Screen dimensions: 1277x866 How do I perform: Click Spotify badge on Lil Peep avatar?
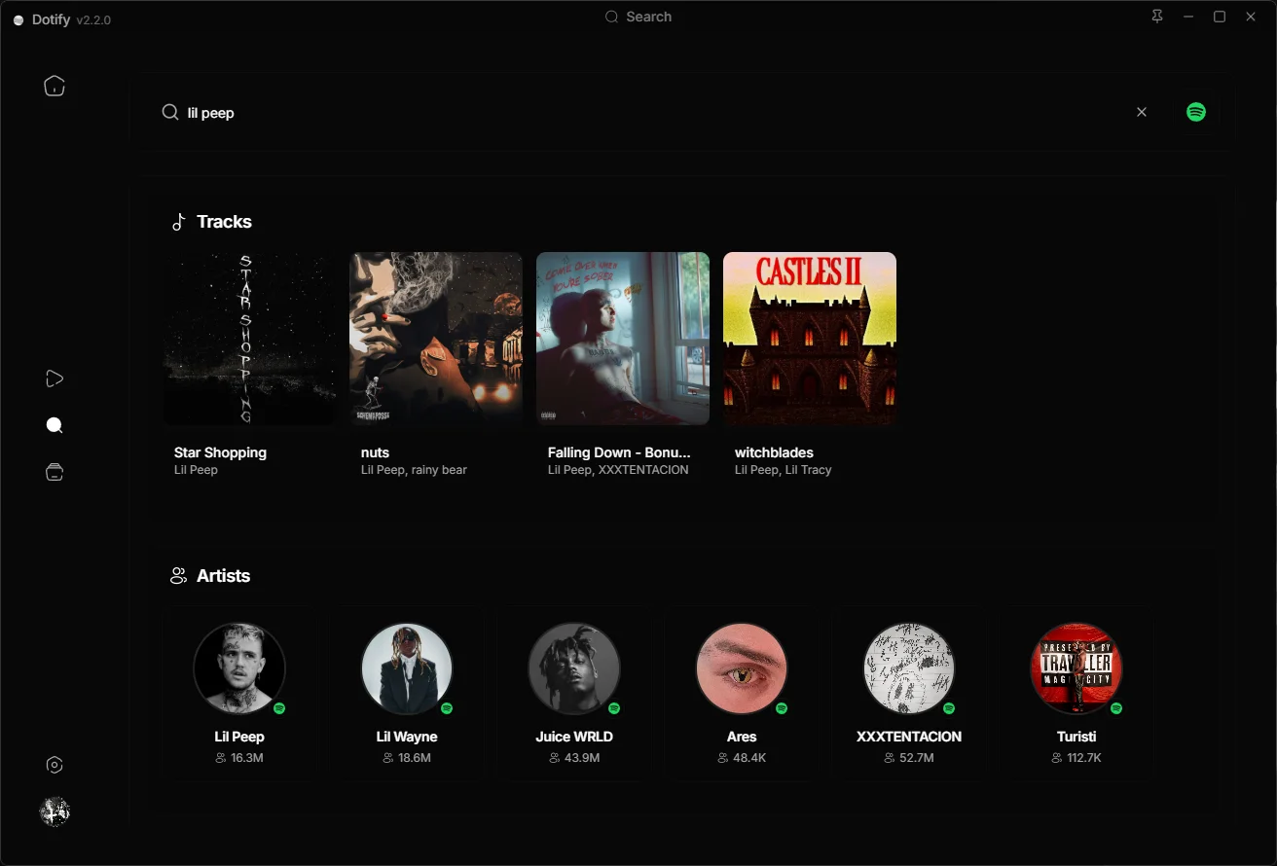tap(279, 708)
